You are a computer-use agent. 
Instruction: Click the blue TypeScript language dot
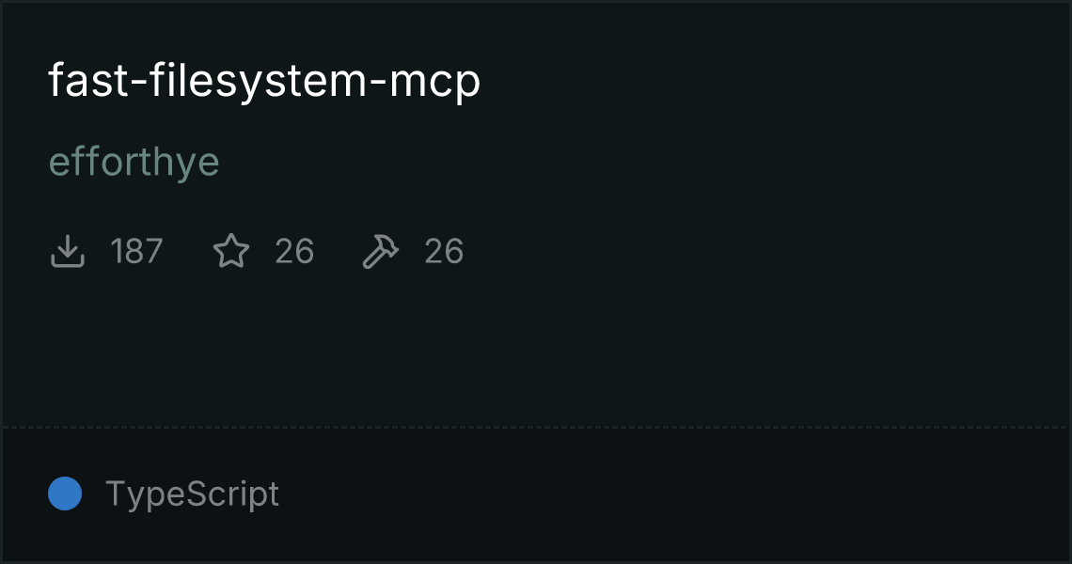coord(65,493)
